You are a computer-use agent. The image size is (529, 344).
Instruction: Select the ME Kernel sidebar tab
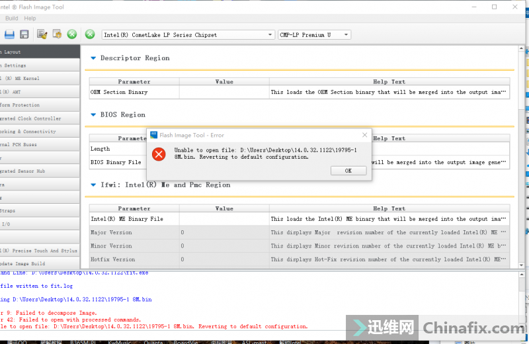[x=40, y=78]
